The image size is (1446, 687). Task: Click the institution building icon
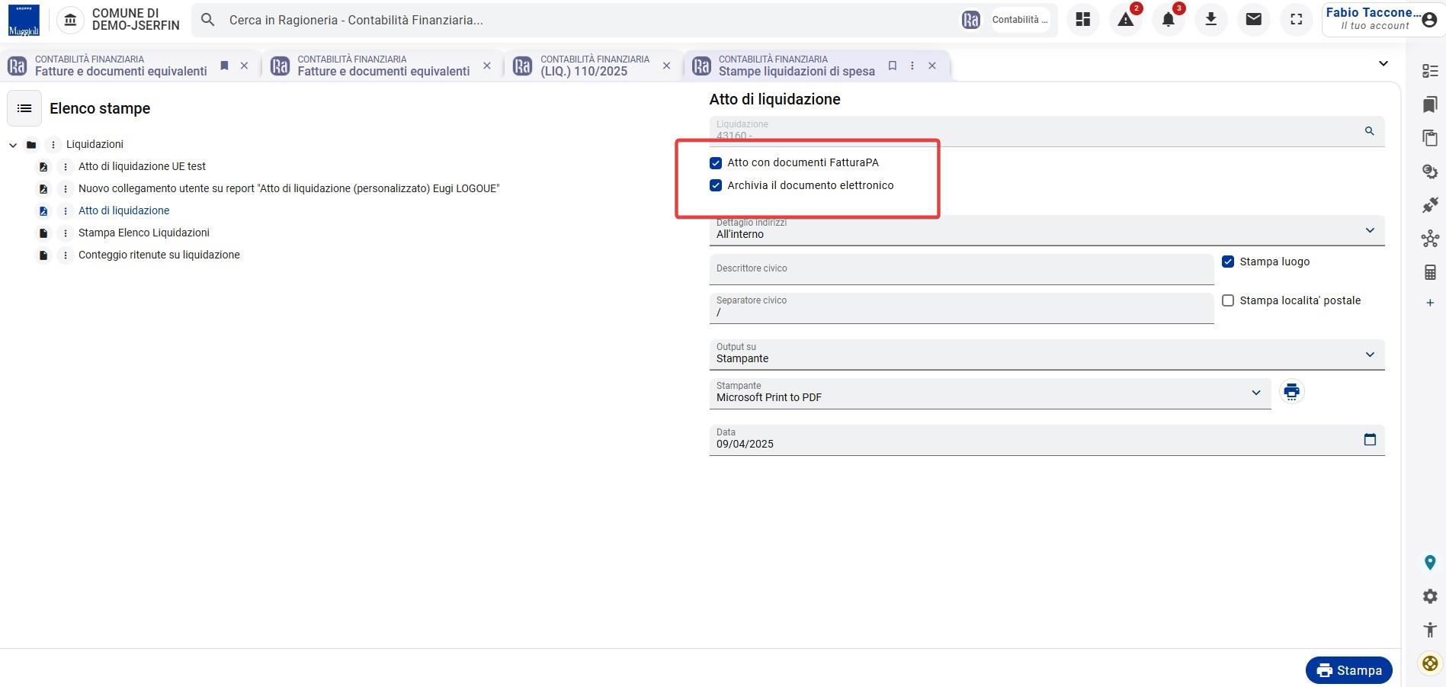70,20
